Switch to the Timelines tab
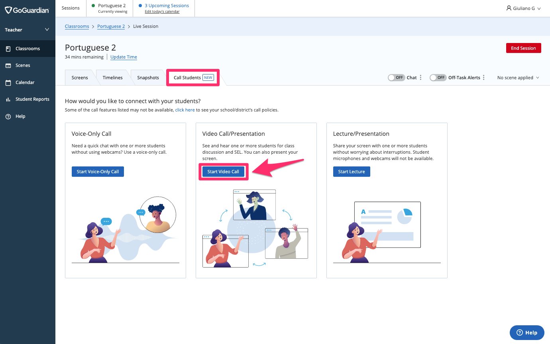Screen dimensions: 550x344 [x=112, y=78]
